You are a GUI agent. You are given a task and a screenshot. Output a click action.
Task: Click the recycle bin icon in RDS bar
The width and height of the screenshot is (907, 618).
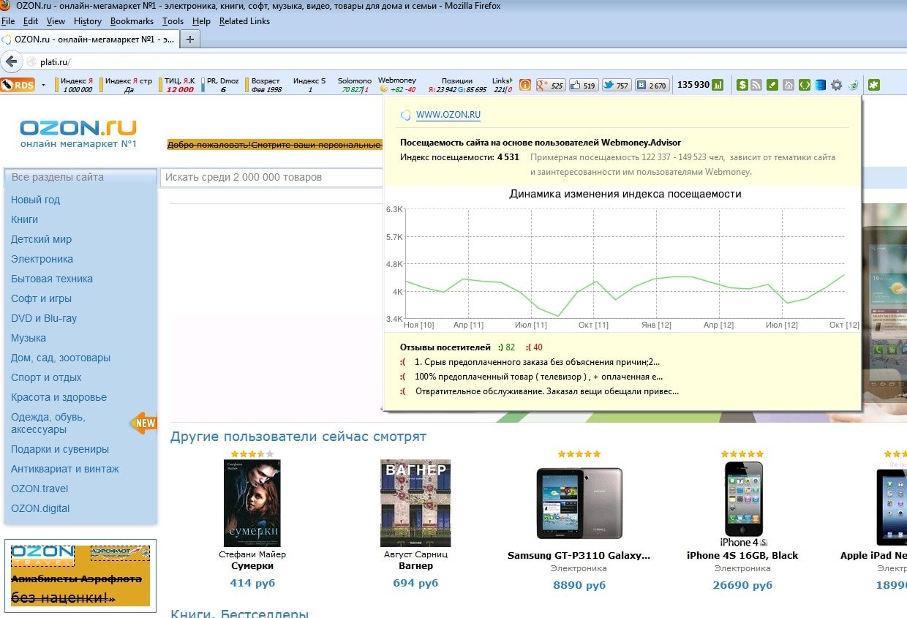coord(854,85)
